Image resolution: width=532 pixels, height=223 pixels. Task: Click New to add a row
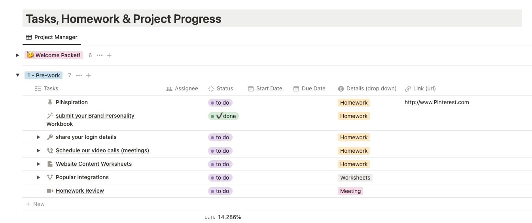pyautogui.click(x=35, y=204)
